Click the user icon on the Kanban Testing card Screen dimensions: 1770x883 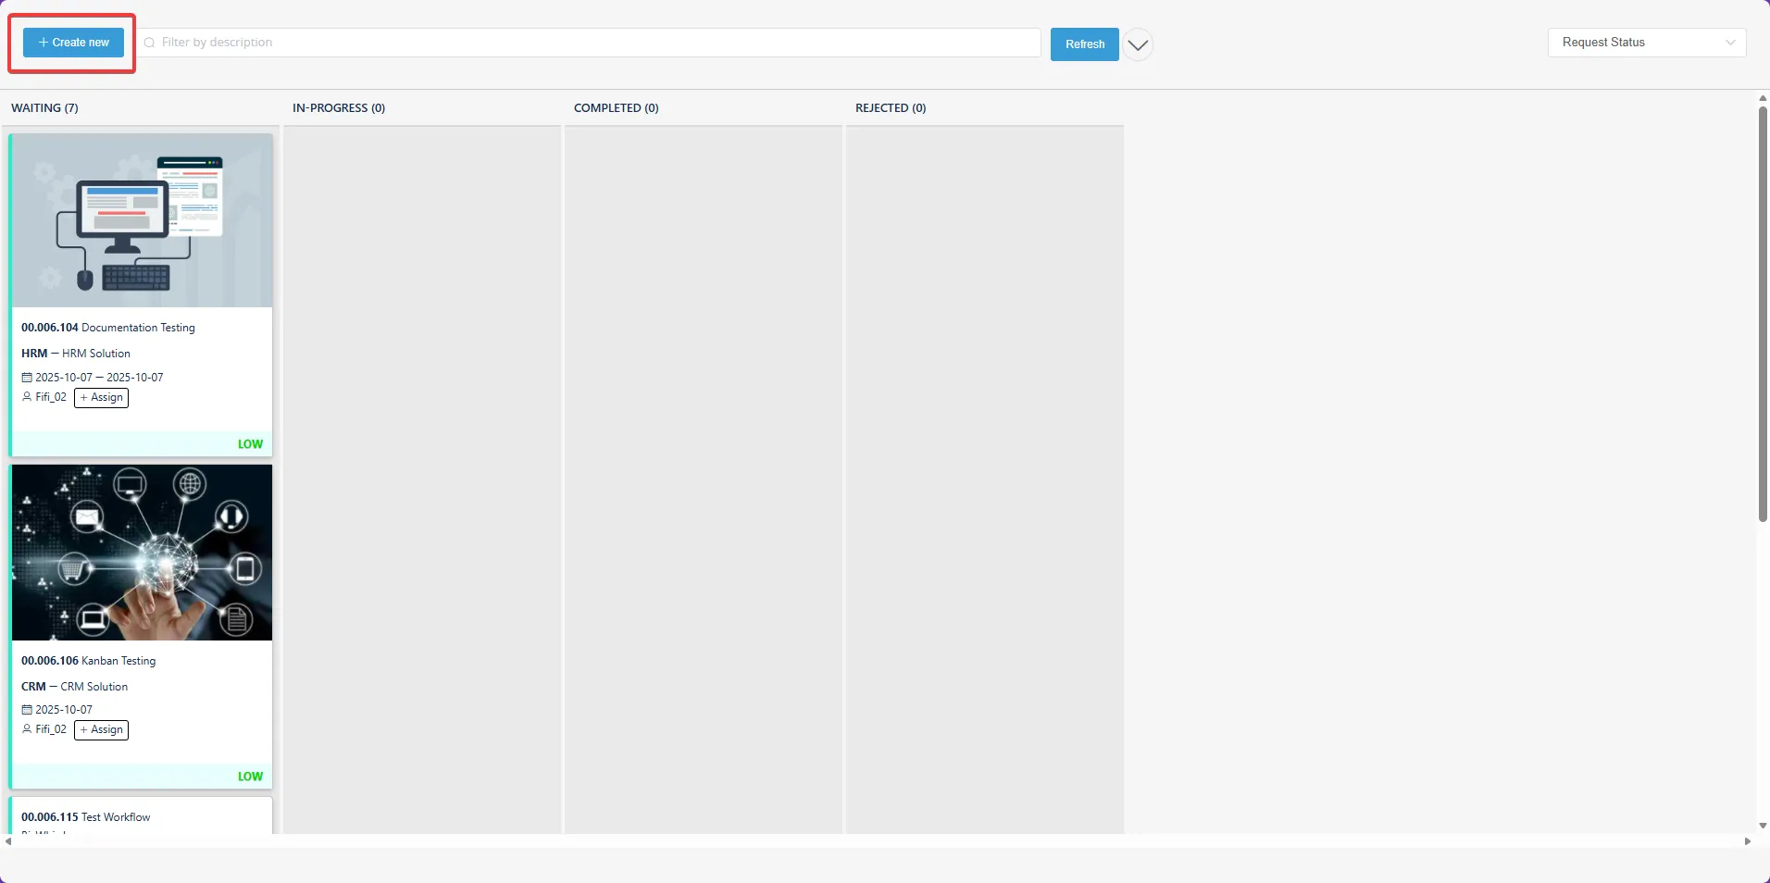coord(26,729)
